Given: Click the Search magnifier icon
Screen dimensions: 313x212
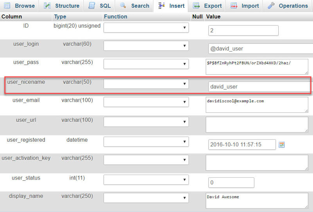Looking at the screenshot, I should (x=123, y=5).
